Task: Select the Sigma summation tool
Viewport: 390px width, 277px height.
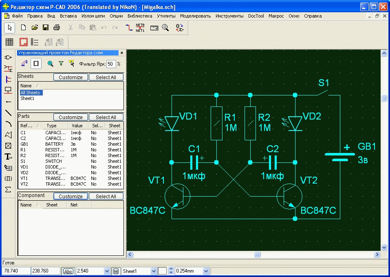Action: pyautogui.click(x=8, y=189)
